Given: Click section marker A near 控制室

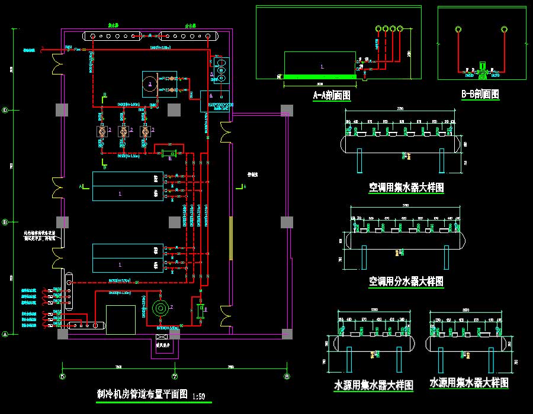Looking at the screenshot, I should pyautogui.click(x=240, y=186).
